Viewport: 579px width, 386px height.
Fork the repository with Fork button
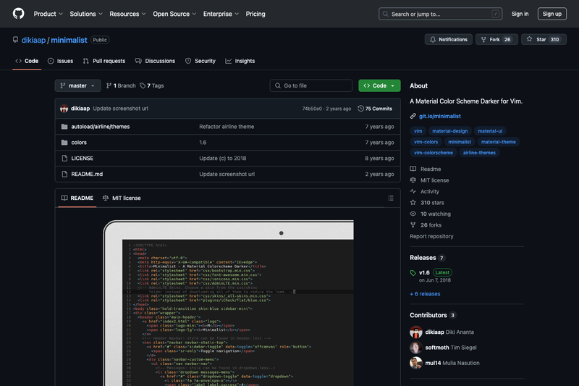point(496,39)
